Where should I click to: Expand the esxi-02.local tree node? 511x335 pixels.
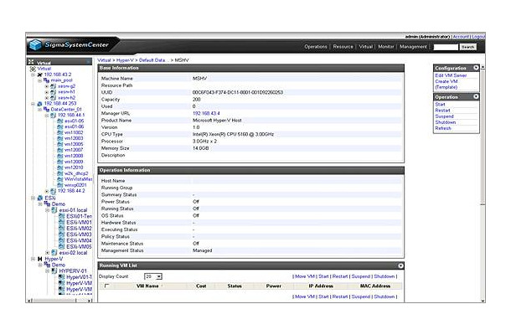47,253
